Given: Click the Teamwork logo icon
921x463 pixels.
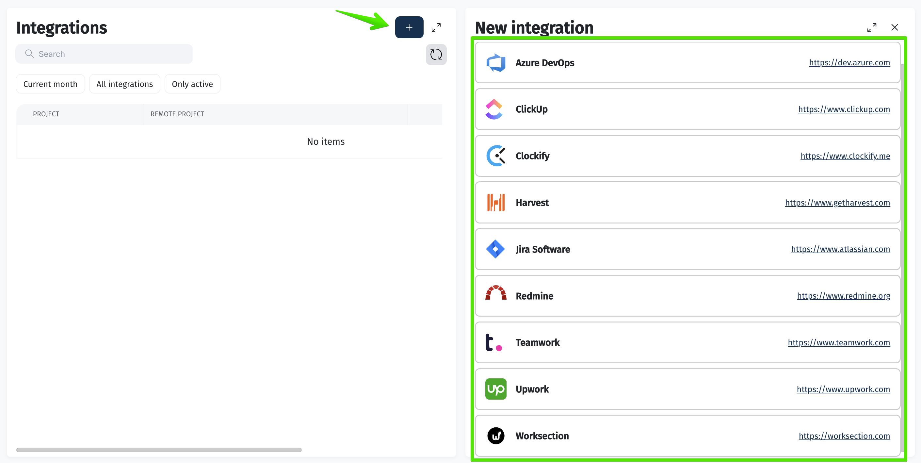Looking at the screenshot, I should 494,343.
